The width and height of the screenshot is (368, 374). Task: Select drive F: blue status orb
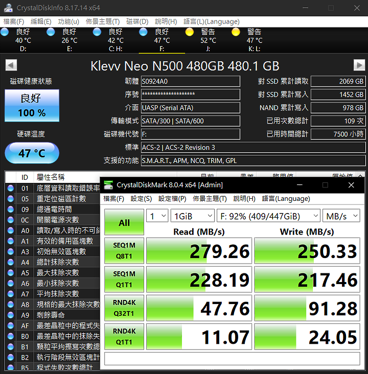click(143, 32)
